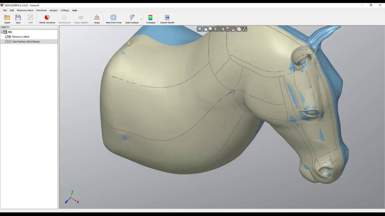Close the QUICKSURFACE window
The height and width of the screenshot is (216, 385).
[380, 5]
